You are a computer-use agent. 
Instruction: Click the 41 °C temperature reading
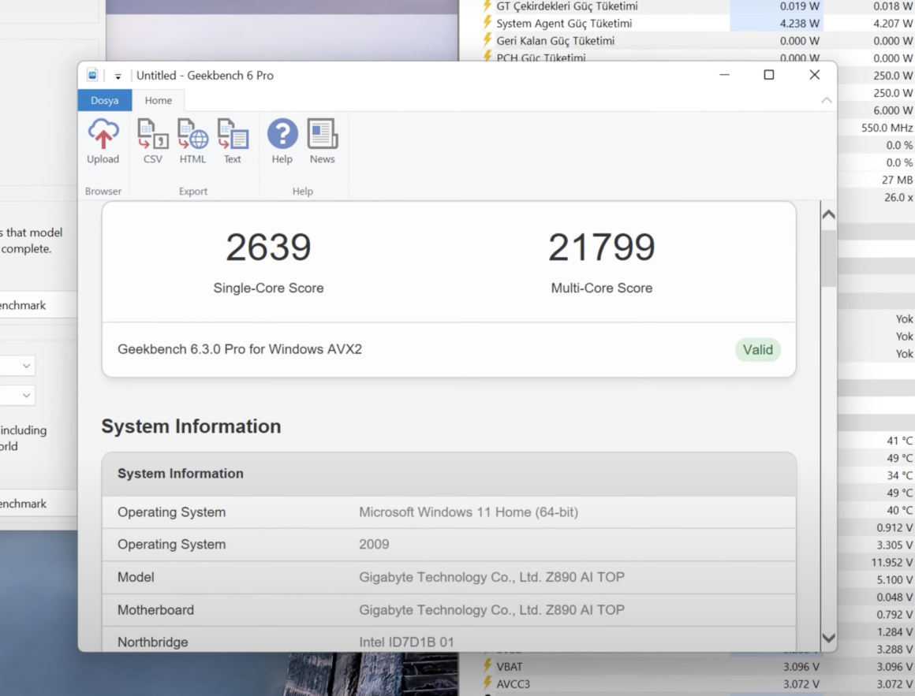coord(900,441)
